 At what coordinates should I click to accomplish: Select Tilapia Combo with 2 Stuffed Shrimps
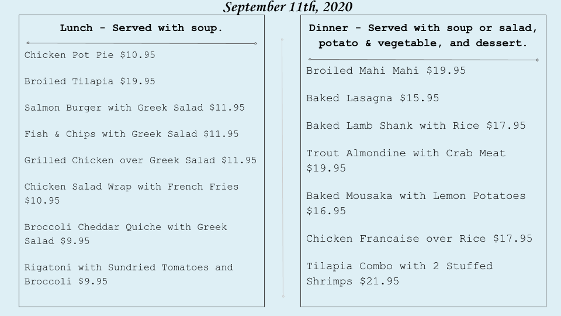pyautogui.click(x=399, y=274)
